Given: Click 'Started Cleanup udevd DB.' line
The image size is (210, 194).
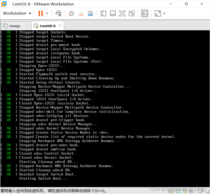Looking at the screenshot, I should click(45, 170).
